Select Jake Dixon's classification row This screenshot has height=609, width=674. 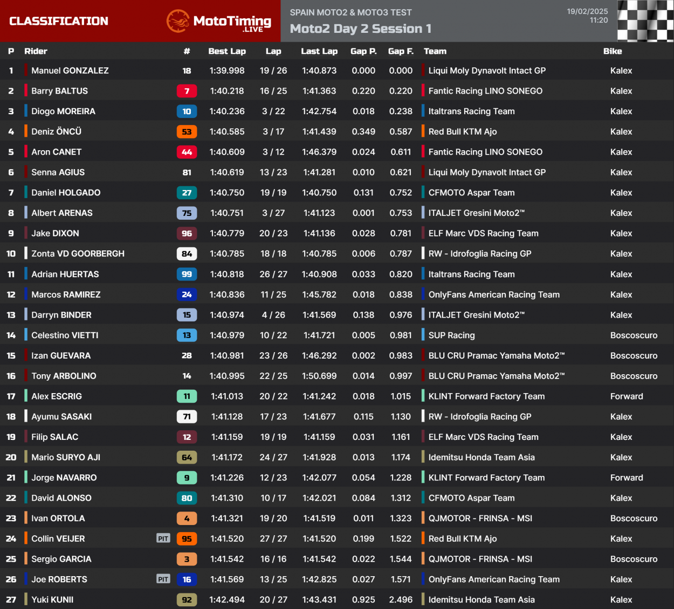tap(324, 233)
